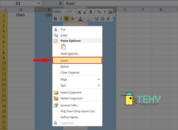Select column G header
178x130 pixels.
161,10
